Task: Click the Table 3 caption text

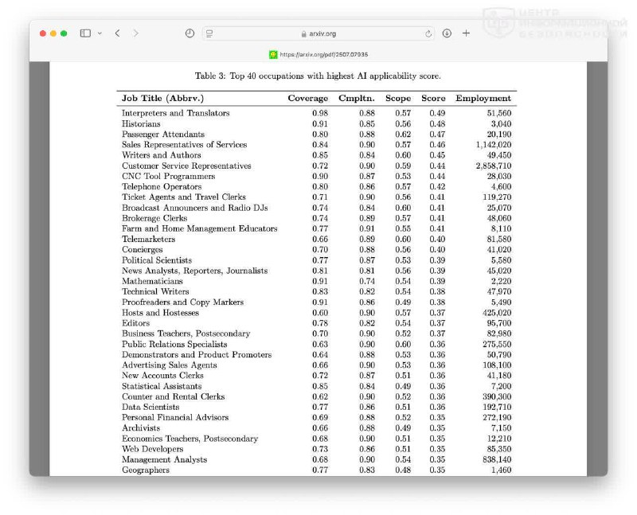Action: pos(318,76)
